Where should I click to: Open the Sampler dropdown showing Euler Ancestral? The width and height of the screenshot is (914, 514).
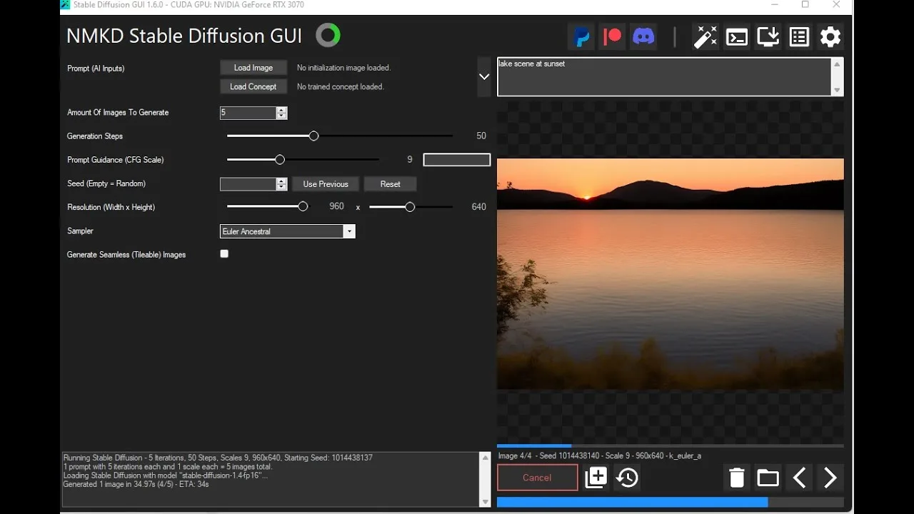(288, 231)
